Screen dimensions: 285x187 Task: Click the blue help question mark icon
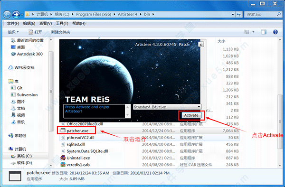tap(275, 32)
